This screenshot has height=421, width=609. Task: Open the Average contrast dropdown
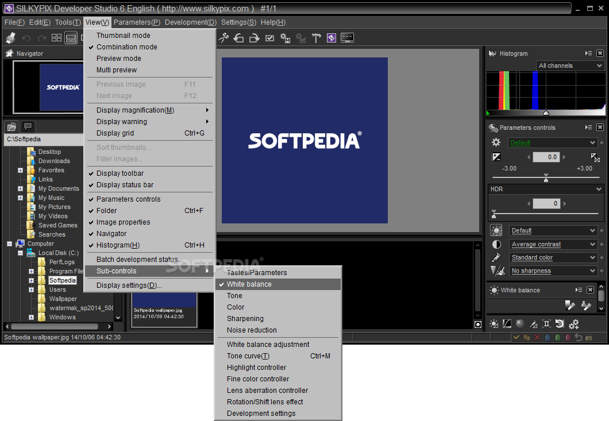[x=553, y=244]
